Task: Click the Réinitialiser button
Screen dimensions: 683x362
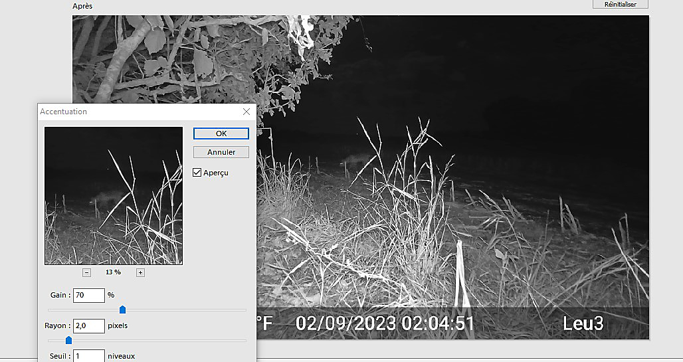Action: [620, 4]
